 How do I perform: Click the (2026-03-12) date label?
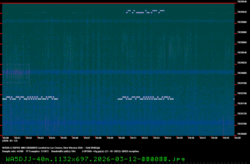tap(10, 141)
